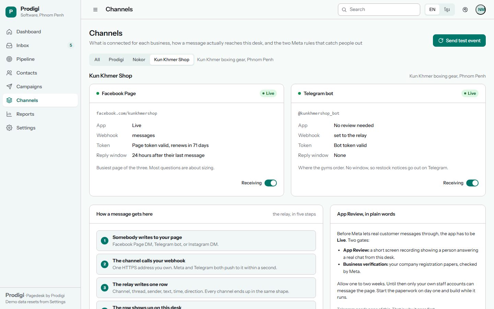Image resolution: width=494 pixels, height=309 pixels.
Task: Toggle Receiving on the Telegram bot card
Action: click(x=472, y=183)
